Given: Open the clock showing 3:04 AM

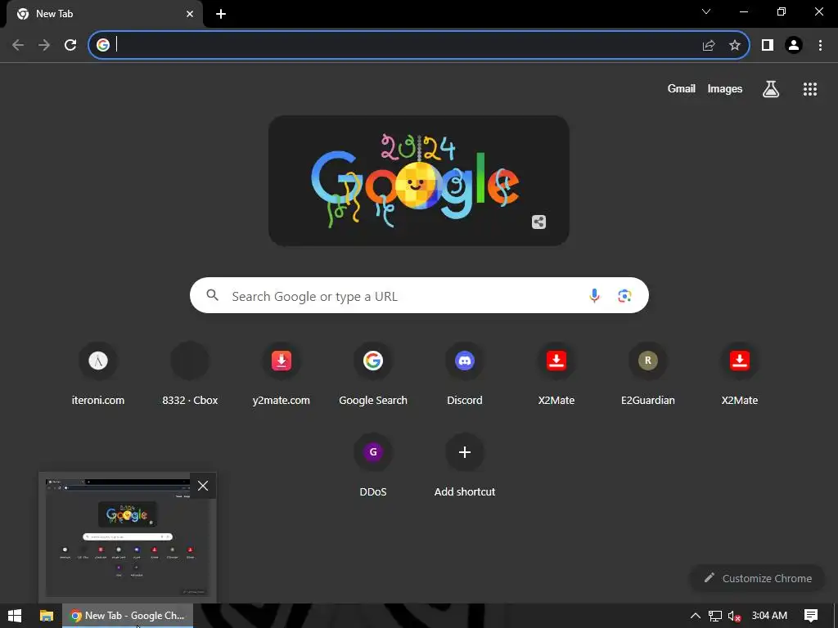Looking at the screenshot, I should (x=769, y=616).
